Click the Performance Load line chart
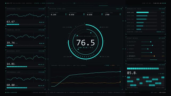Screen dimensions: 171x96 26,79
